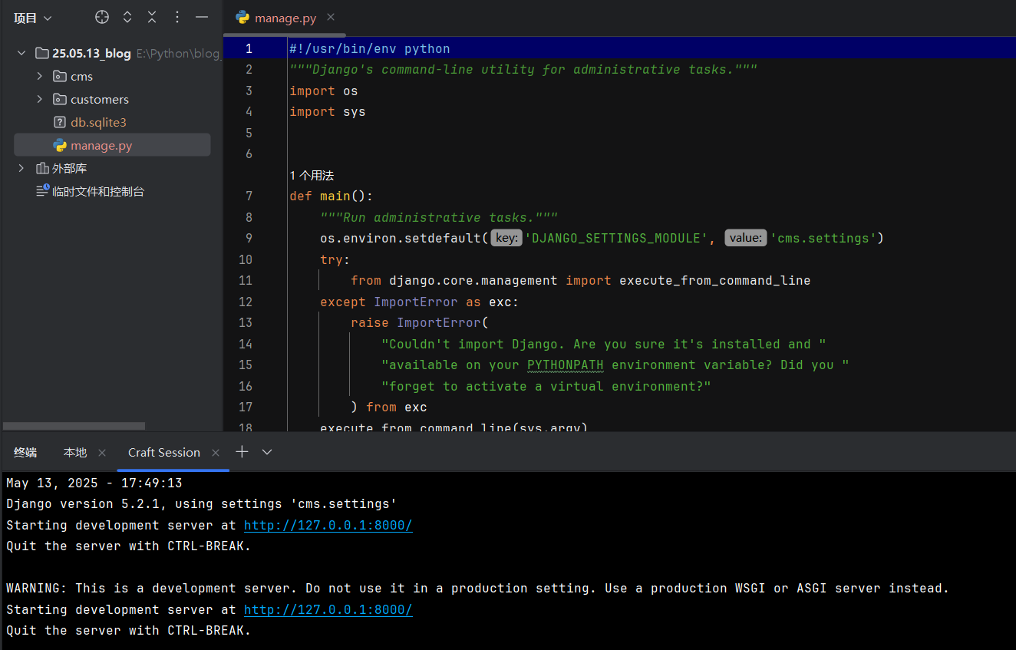Screen dimensions: 1016x650
Task: Collapse the 25.05.13_blog root folder
Action: tap(21, 54)
